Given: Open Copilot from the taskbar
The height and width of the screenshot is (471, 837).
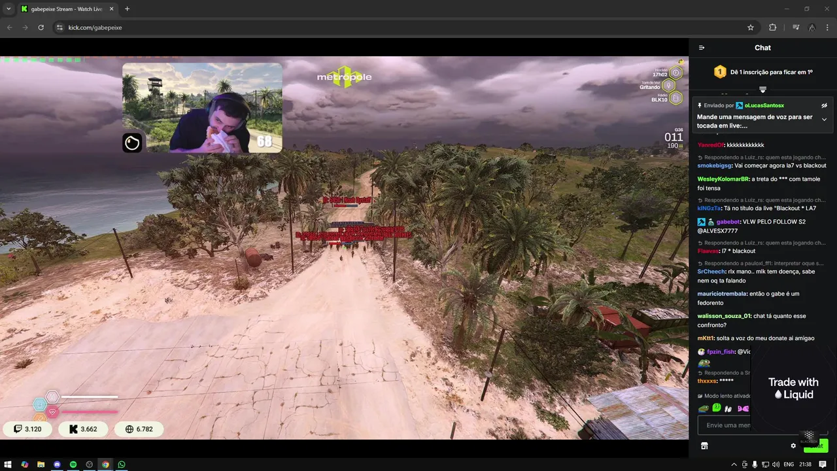Looking at the screenshot, I should [25, 464].
